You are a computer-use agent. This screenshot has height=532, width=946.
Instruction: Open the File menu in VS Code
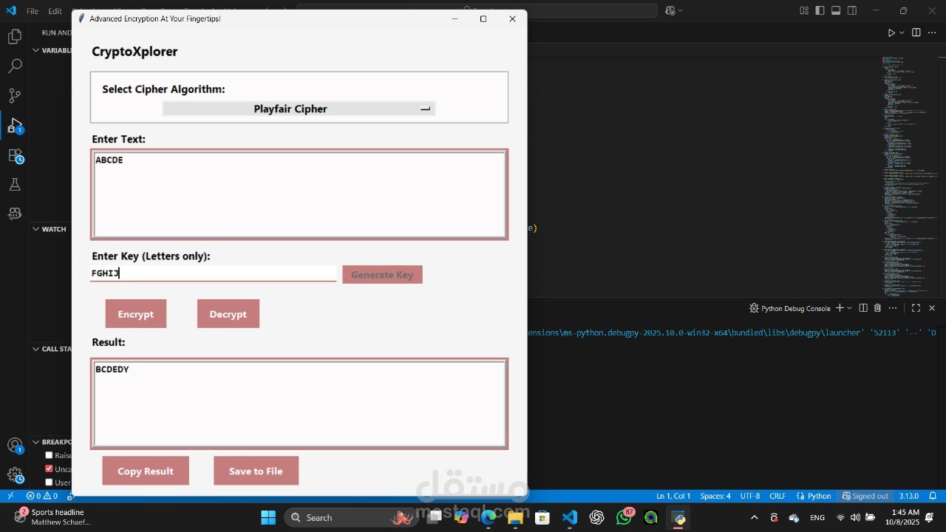tap(33, 11)
